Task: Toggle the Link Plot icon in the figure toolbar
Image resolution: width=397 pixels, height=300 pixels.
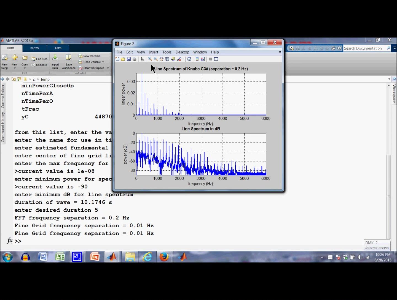Action: tap(189, 59)
